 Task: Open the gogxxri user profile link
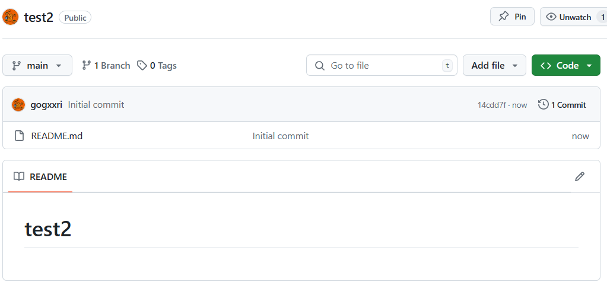[x=46, y=105]
